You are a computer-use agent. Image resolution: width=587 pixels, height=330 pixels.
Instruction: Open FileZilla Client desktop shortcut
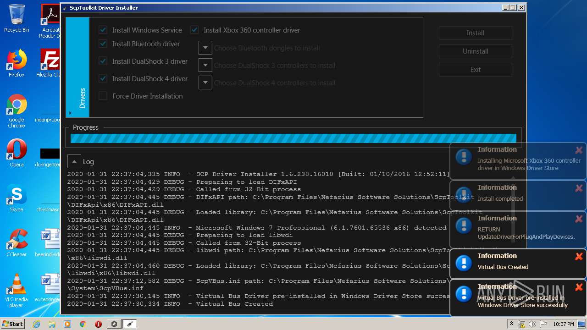click(x=50, y=63)
